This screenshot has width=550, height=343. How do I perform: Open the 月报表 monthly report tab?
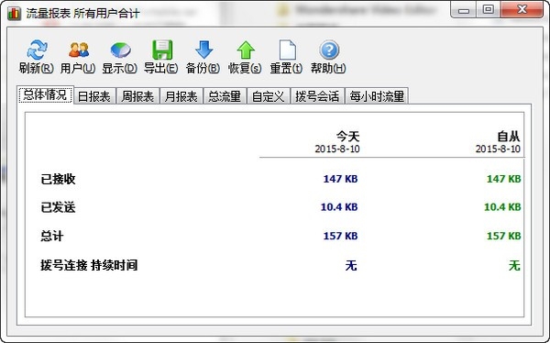[181, 96]
